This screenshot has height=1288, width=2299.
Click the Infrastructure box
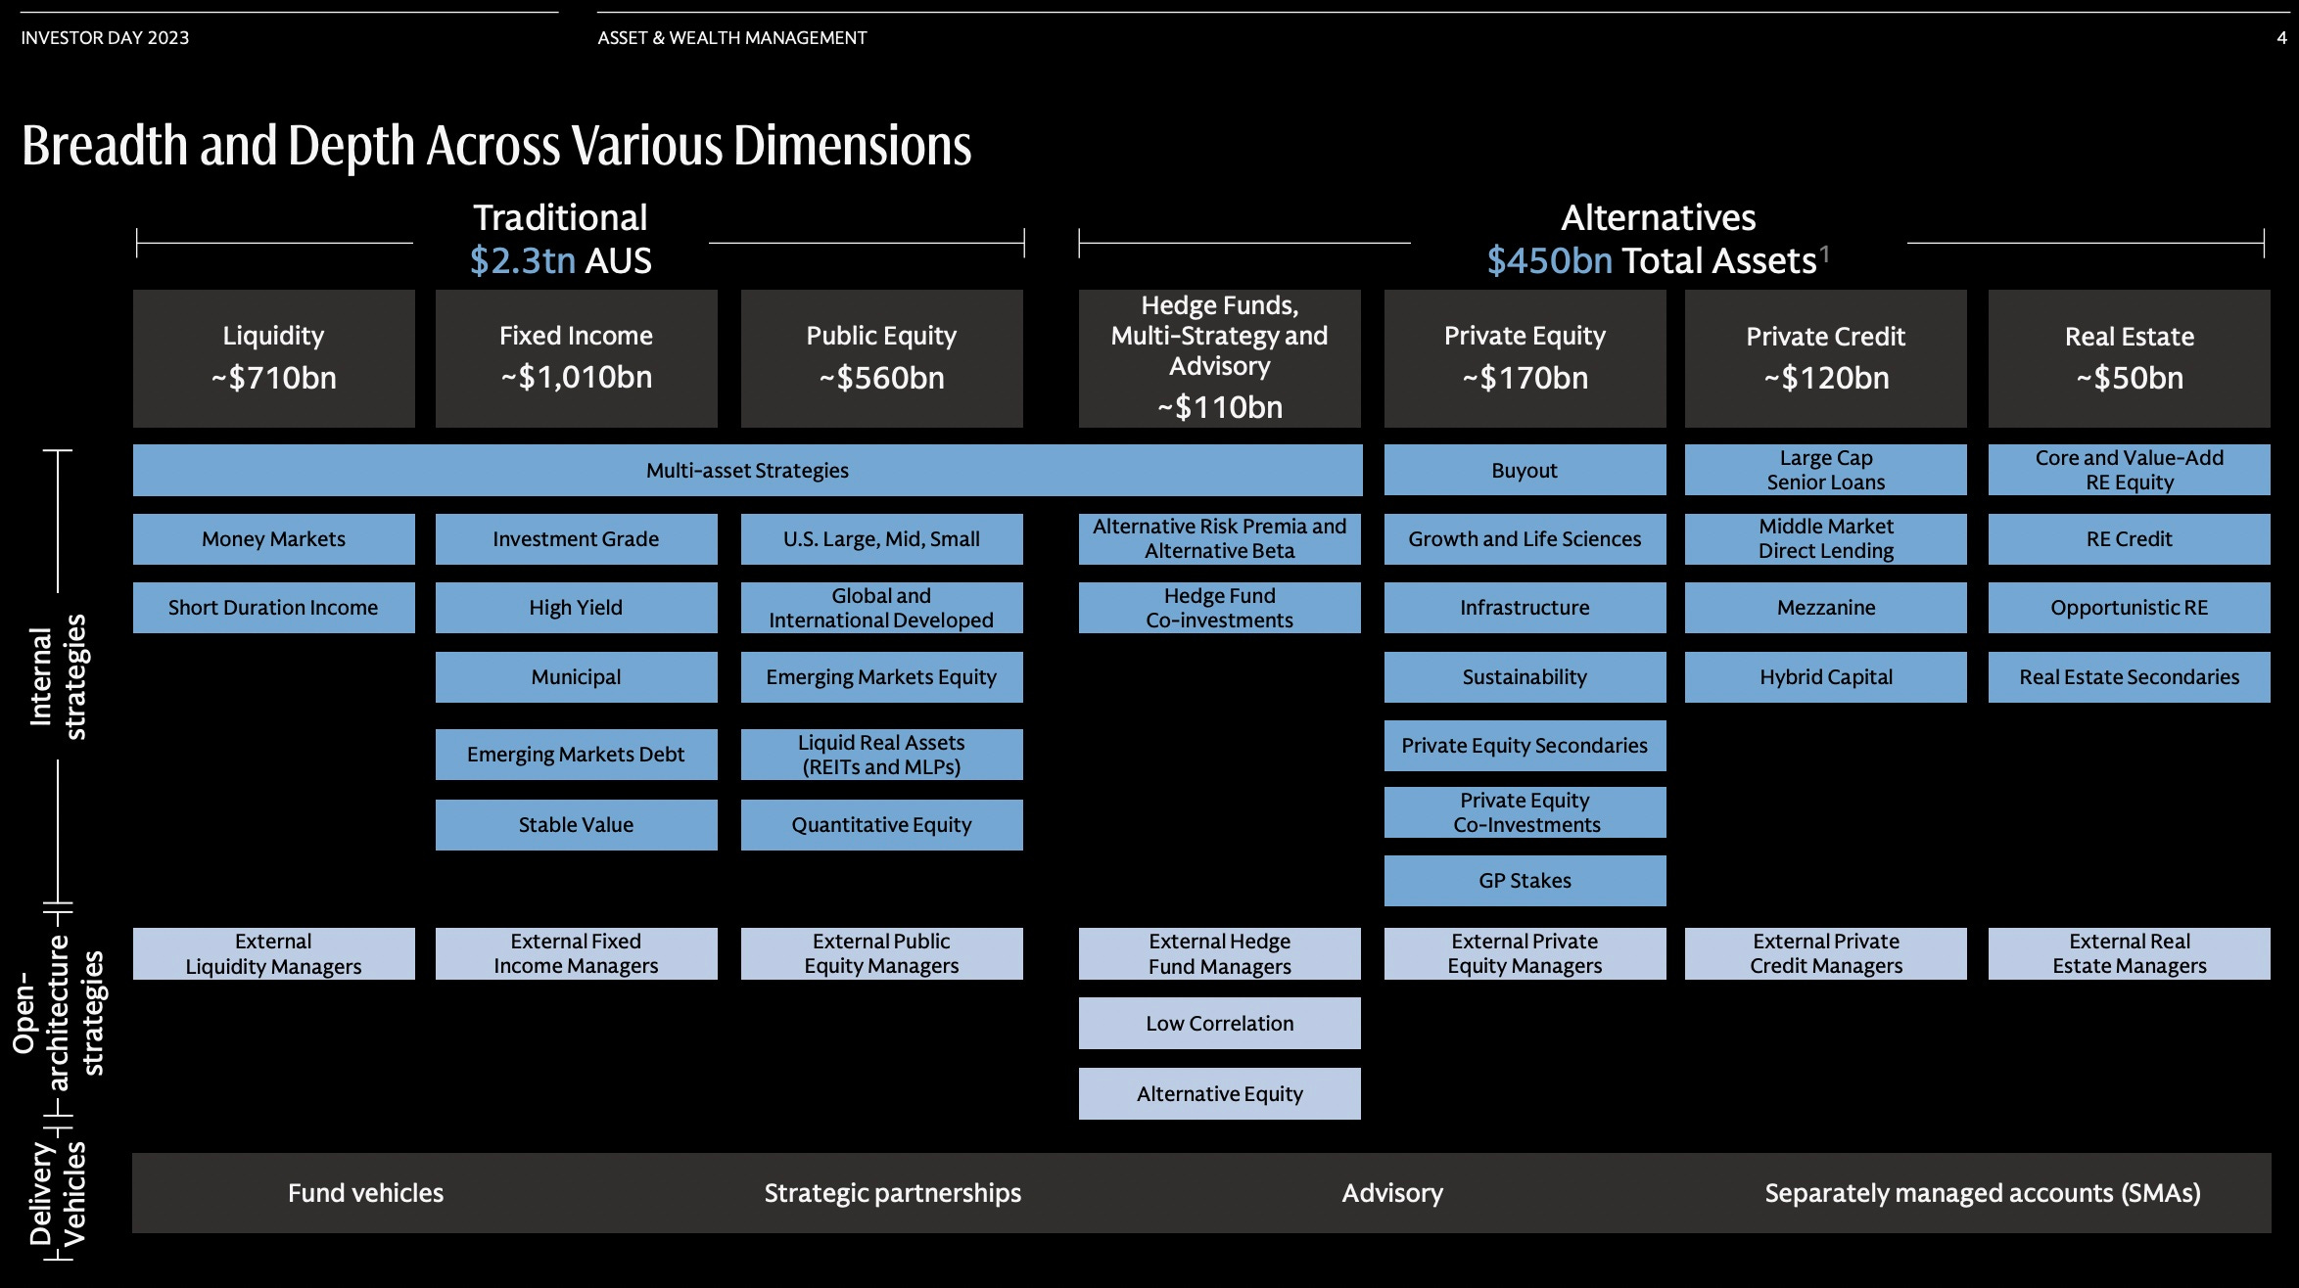pos(1525,608)
